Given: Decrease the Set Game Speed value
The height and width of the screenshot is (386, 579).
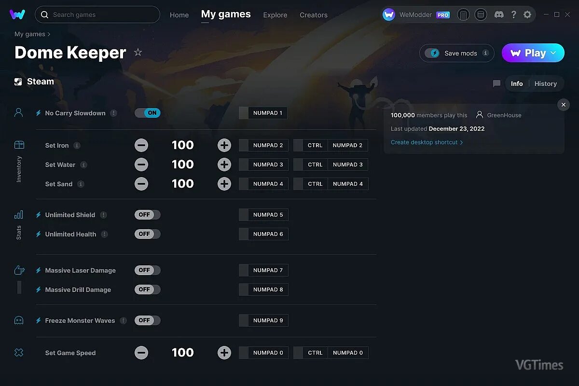Looking at the screenshot, I should [x=141, y=353].
